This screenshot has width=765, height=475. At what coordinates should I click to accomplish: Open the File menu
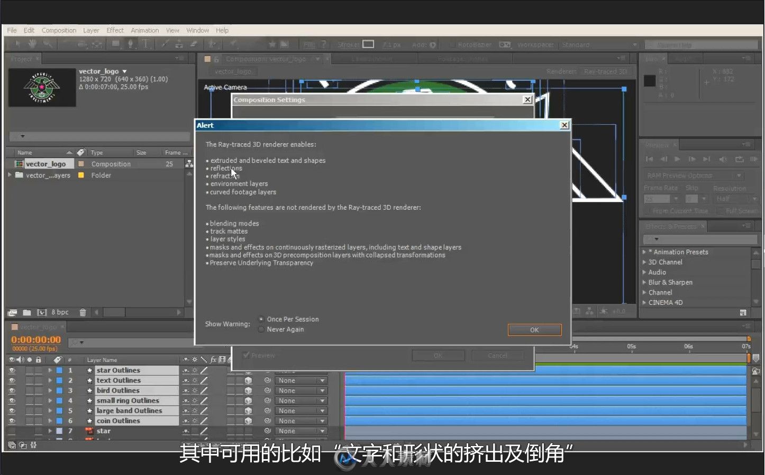point(12,30)
